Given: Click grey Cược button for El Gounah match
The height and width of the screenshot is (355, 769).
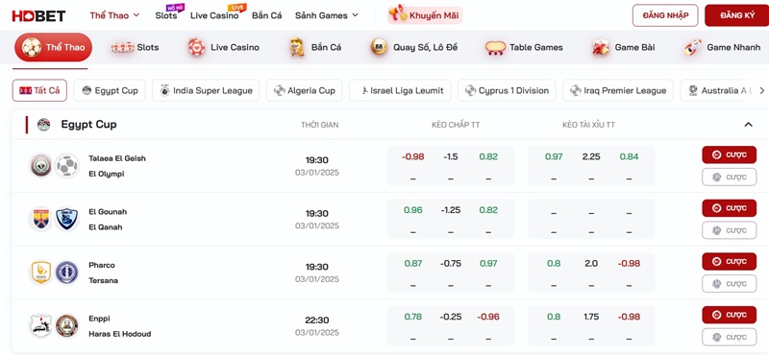Looking at the screenshot, I should coord(729,230).
